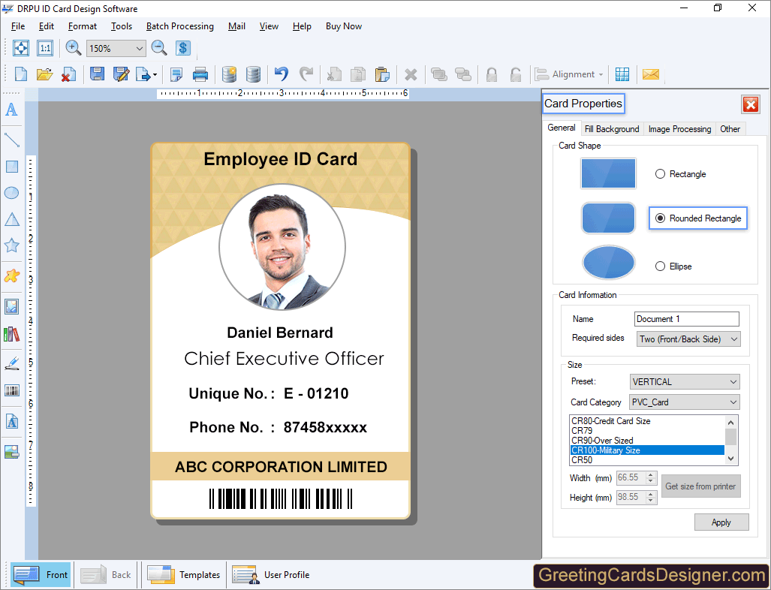Open the Card Category dropdown
Viewport: 771px width, 590px height.
[x=732, y=402]
